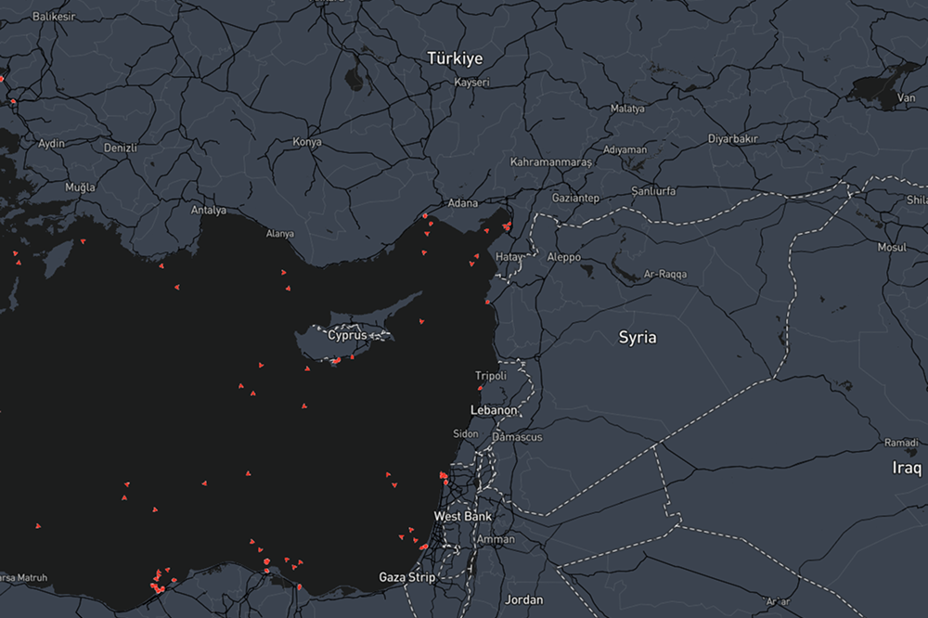Select the Amman city label
928x618 pixels.
496,539
